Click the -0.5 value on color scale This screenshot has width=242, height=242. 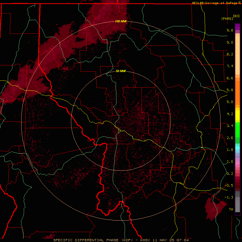coord(229,186)
